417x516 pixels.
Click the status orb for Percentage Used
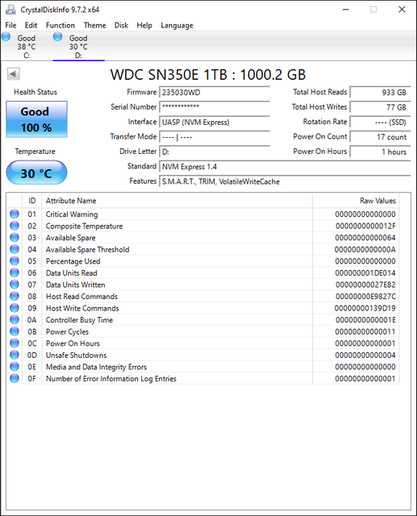pyautogui.click(x=15, y=261)
